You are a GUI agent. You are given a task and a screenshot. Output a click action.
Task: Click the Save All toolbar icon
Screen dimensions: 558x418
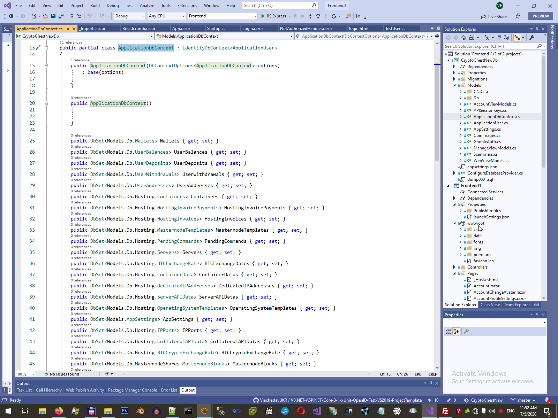coord(61,16)
